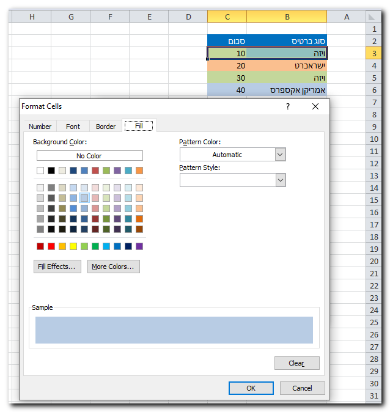Go to the Border tab
This screenshot has height=412, width=390.
(106, 127)
